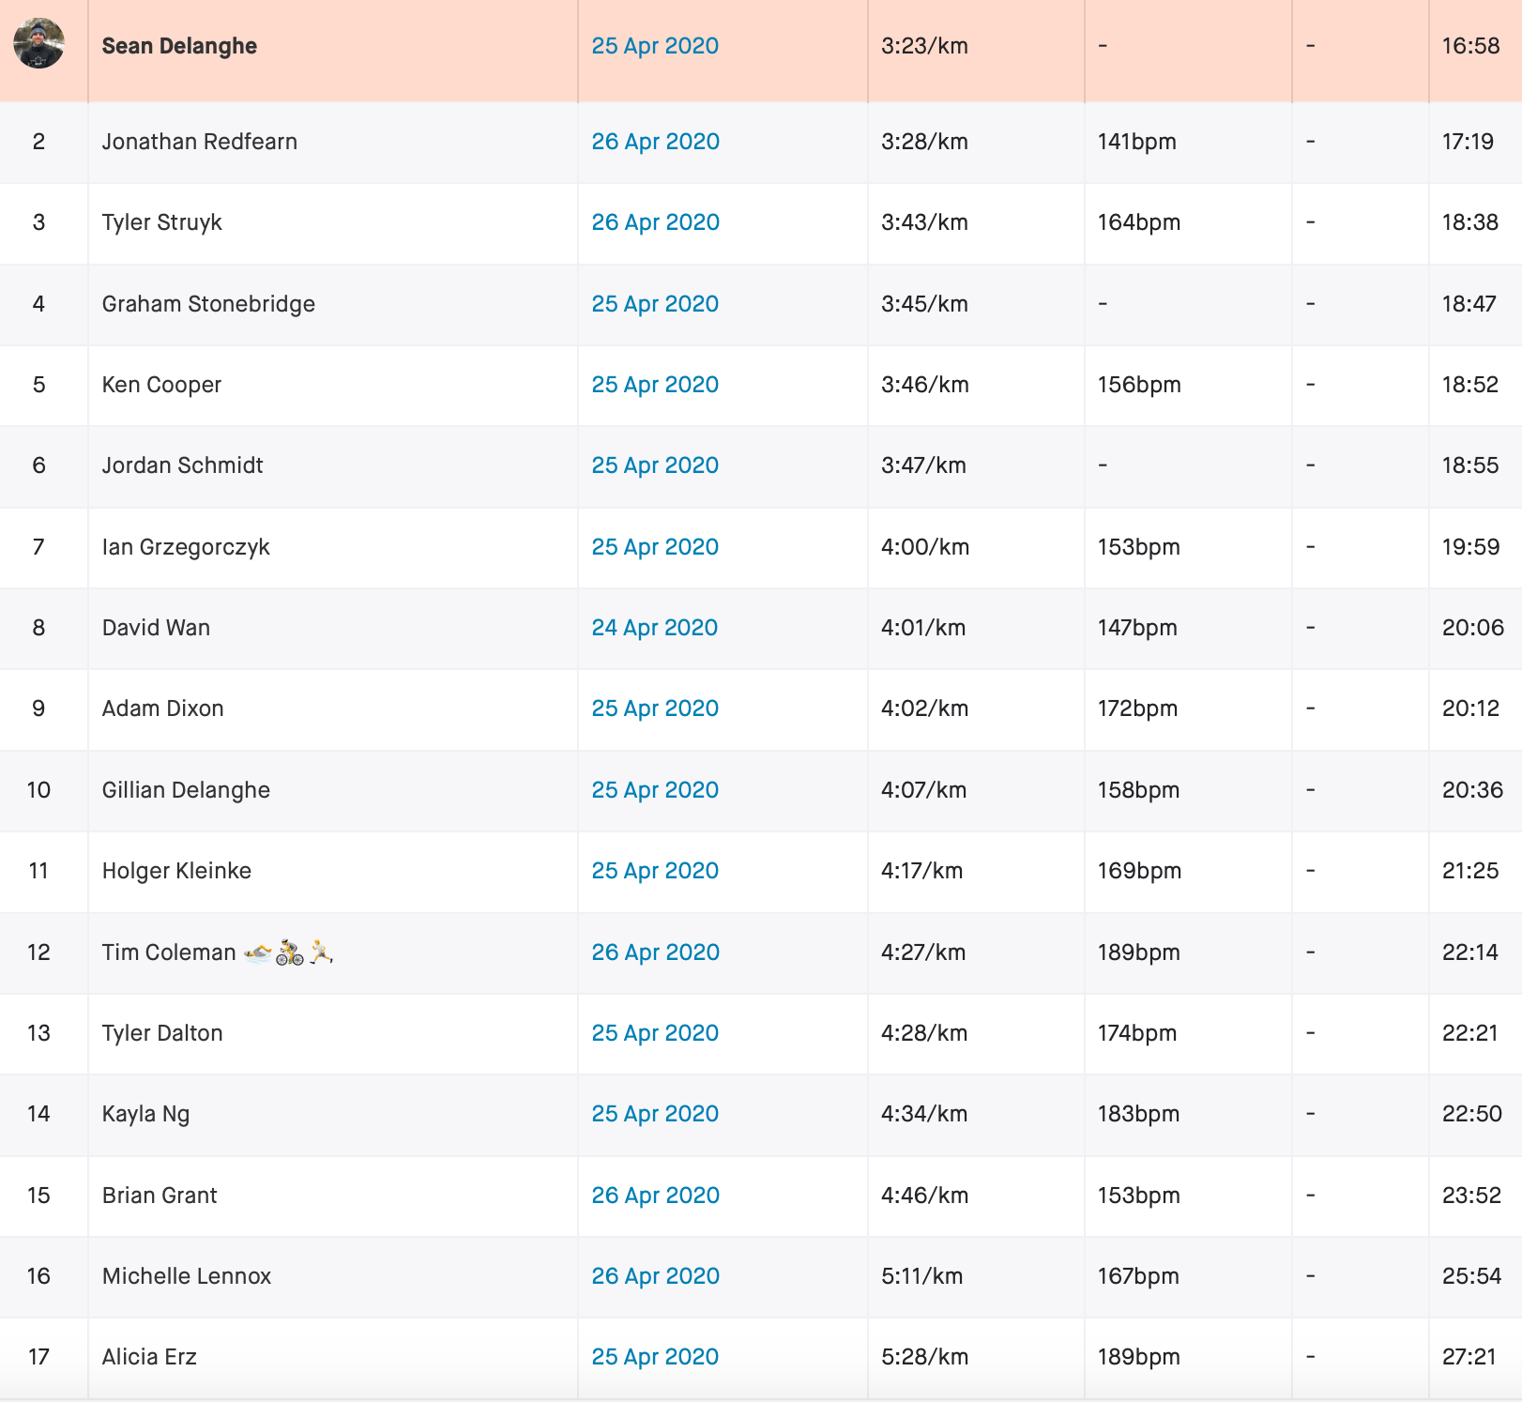Select the 172bpm heart rate
This screenshot has width=1522, height=1402.
tap(1138, 709)
